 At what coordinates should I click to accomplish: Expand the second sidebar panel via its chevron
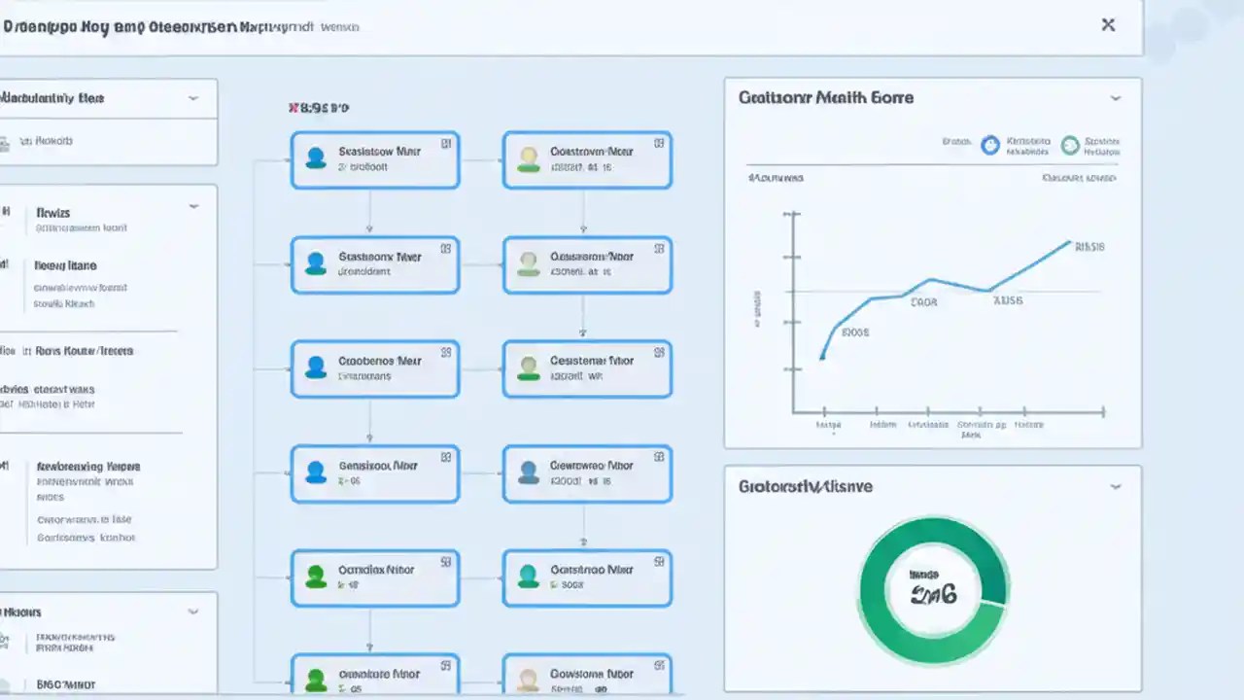(x=192, y=205)
